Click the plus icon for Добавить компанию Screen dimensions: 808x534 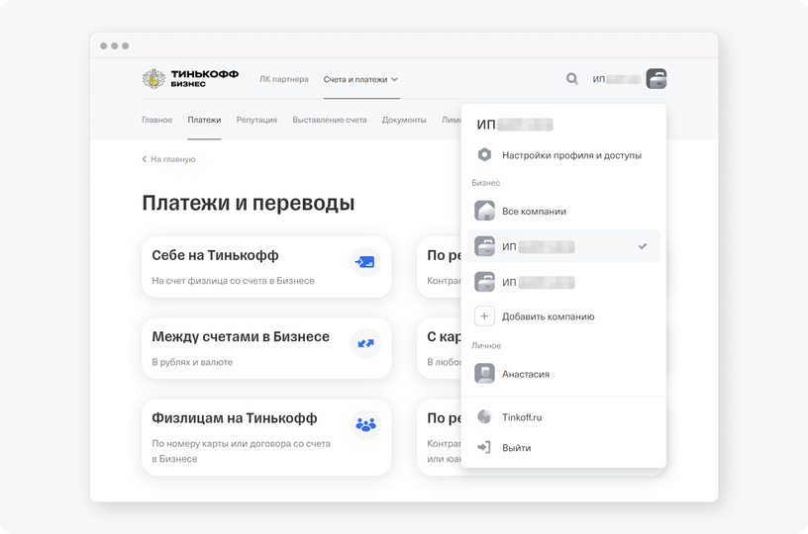coord(484,316)
